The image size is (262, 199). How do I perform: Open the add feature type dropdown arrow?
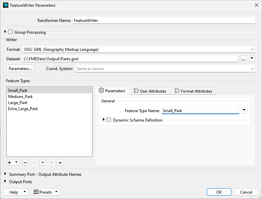click(x=16, y=162)
